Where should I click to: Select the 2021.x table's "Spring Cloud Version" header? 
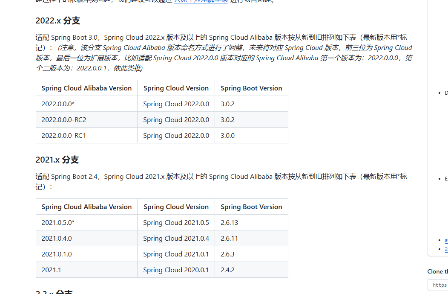tap(176, 207)
